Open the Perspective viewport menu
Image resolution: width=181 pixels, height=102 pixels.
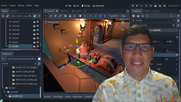click(x=52, y=22)
